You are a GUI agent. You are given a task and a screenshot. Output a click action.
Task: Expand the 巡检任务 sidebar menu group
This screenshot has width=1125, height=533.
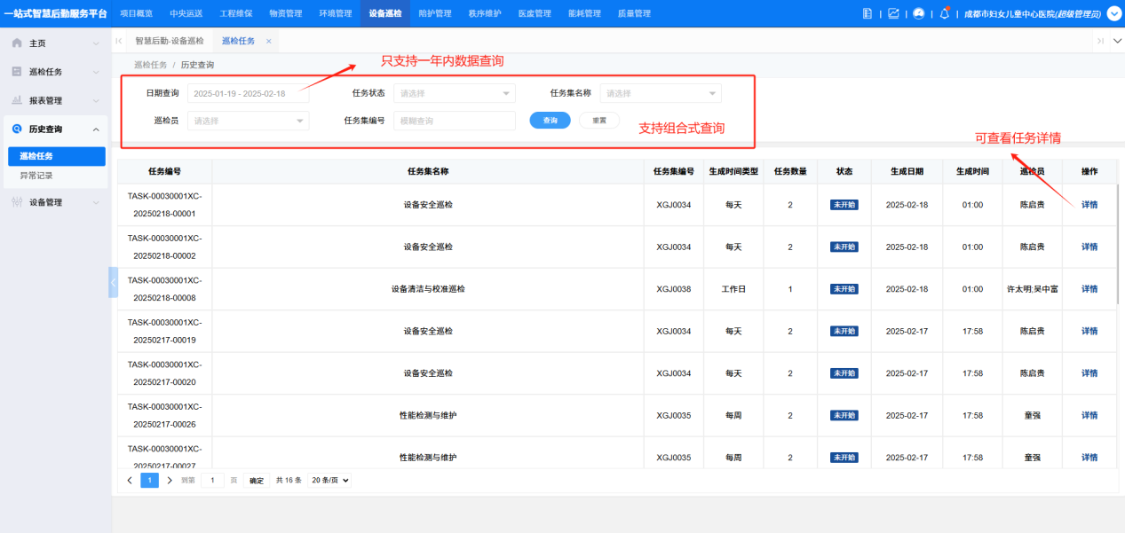pyautogui.click(x=96, y=72)
